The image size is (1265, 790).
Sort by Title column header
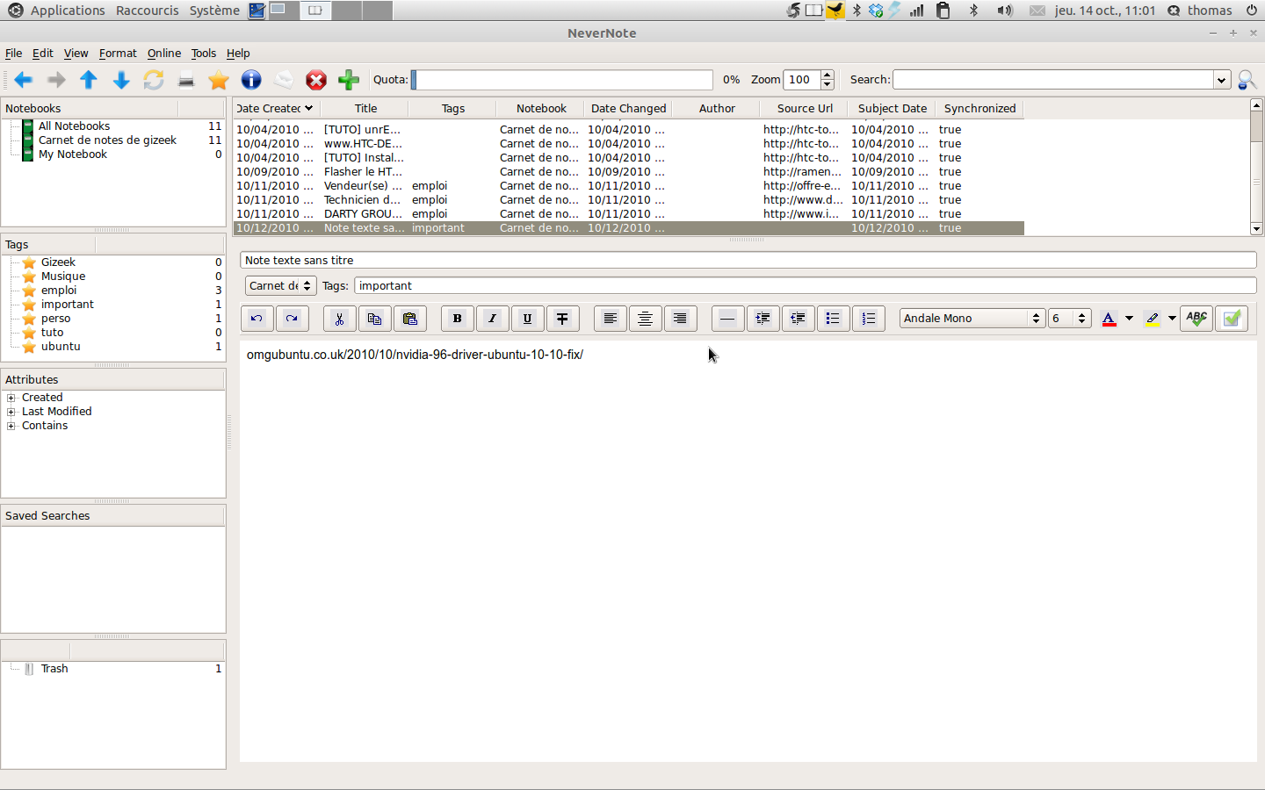[365, 109]
